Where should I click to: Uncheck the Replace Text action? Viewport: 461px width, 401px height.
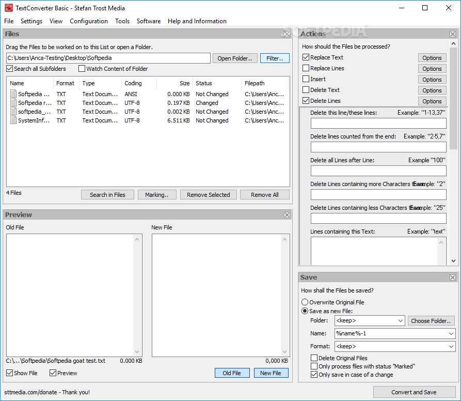point(306,57)
